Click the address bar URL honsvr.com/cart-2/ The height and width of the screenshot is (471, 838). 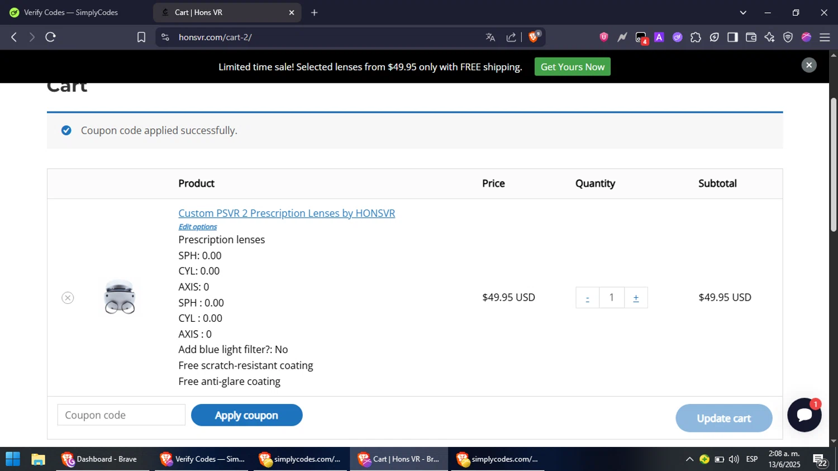215,37
